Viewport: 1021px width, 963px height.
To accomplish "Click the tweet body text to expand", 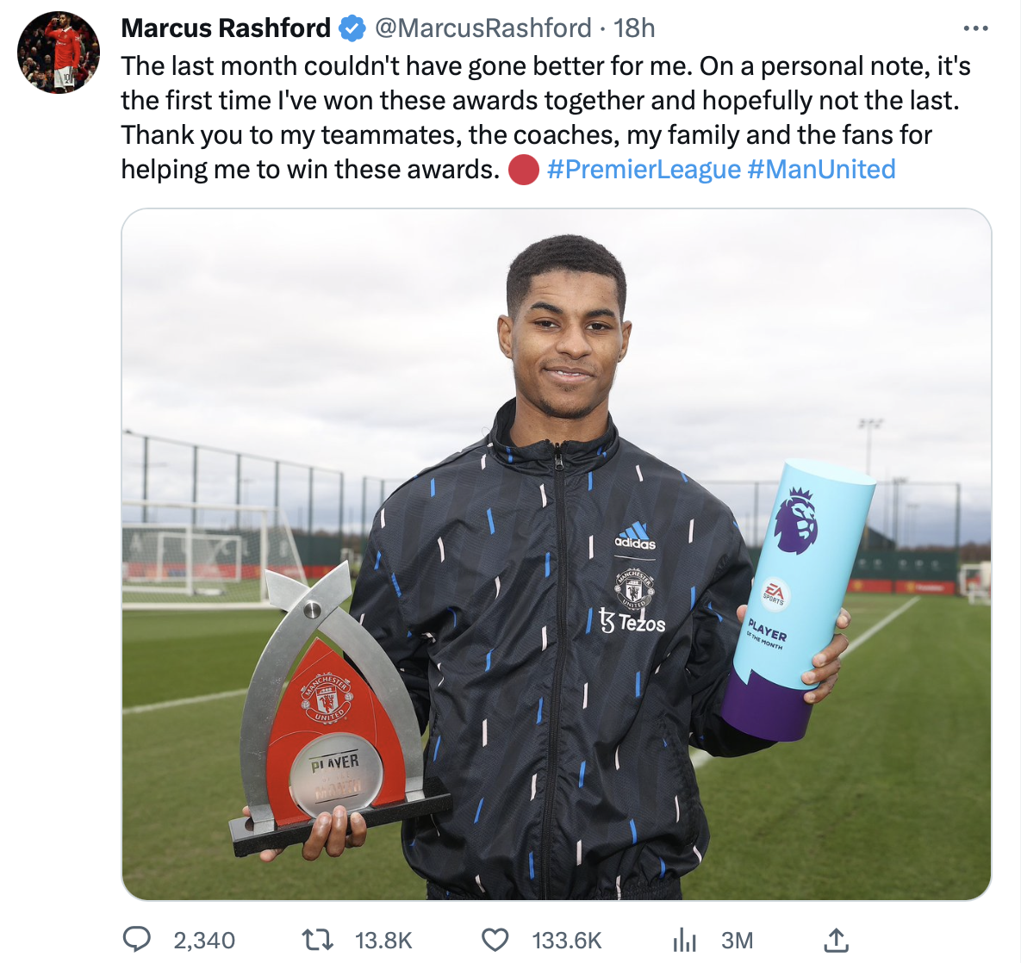I will [x=545, y=118].
